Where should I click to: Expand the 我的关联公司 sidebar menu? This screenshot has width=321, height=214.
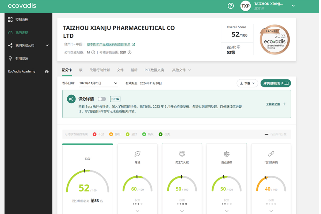click(47, 45)
